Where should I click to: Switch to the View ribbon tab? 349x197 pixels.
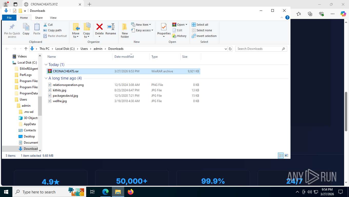coord(53,18)
